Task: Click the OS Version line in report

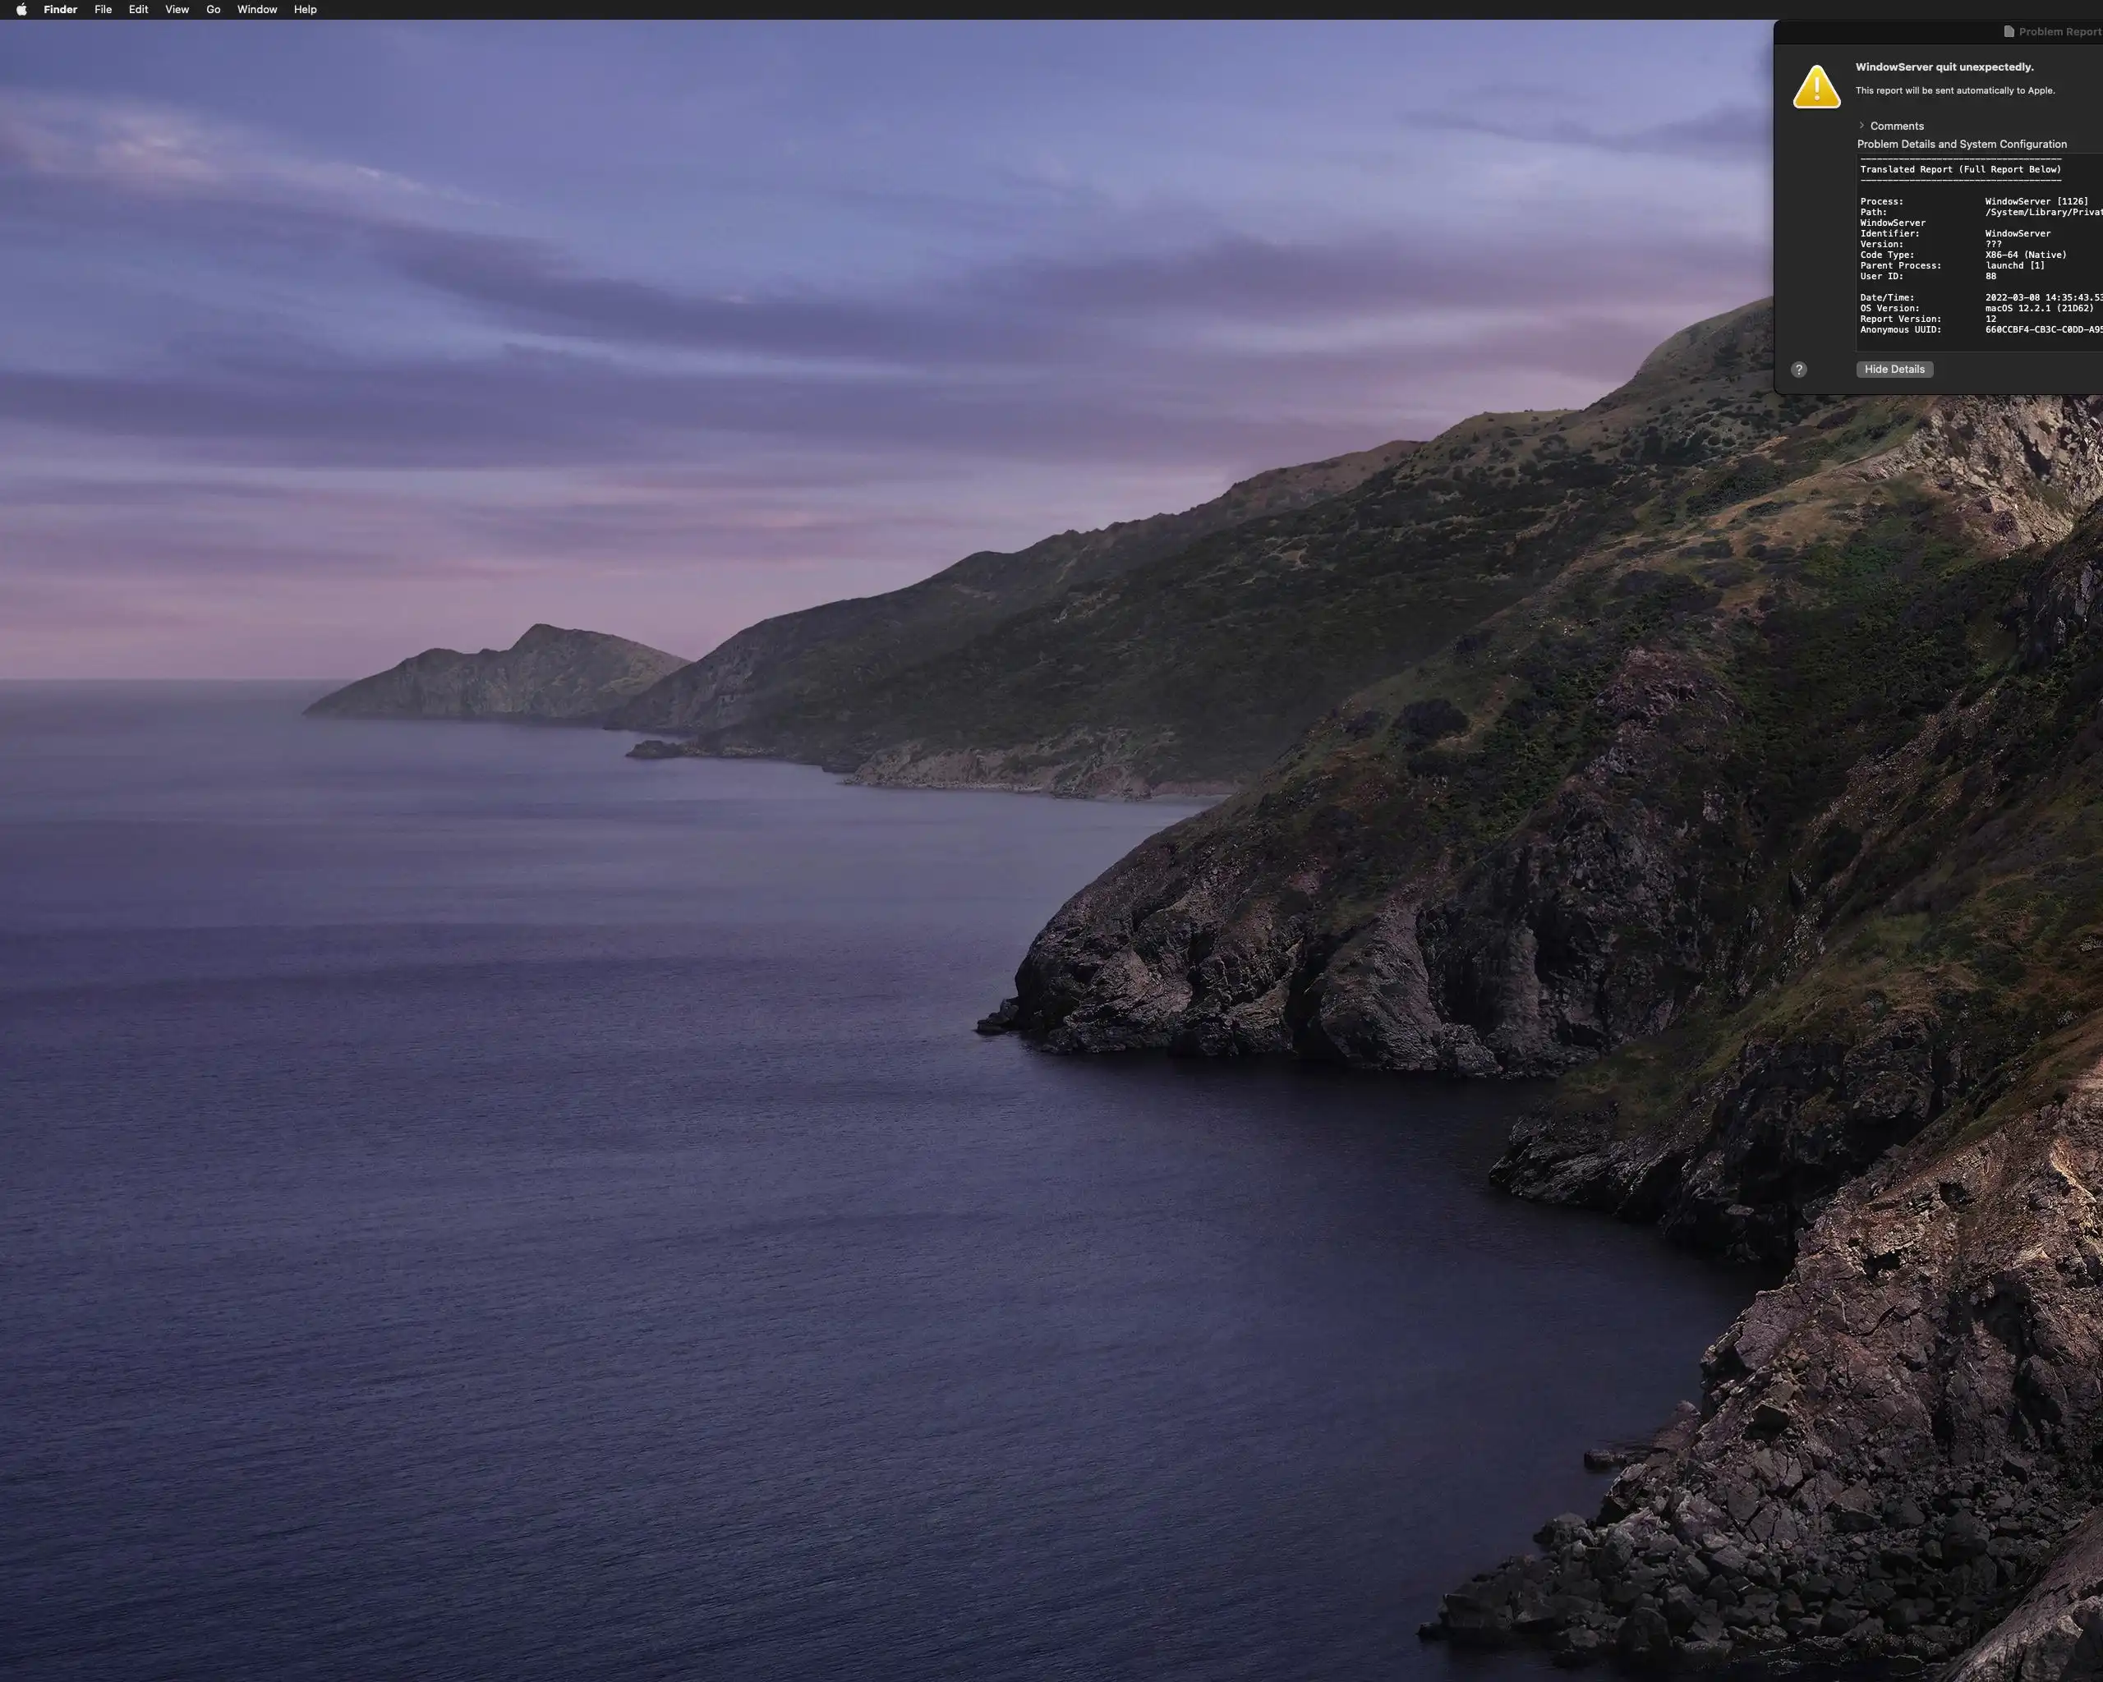Action: pos(1971,308)
